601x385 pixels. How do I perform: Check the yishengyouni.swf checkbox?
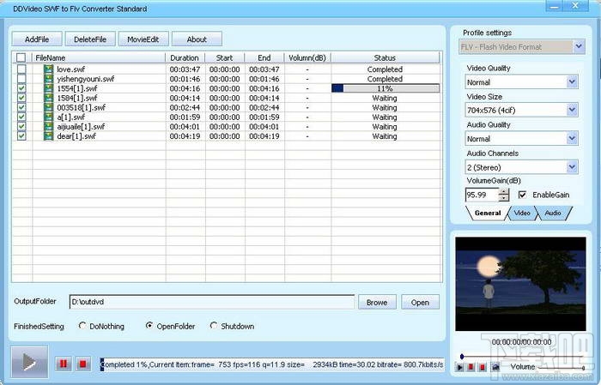[x=21, y=79]
